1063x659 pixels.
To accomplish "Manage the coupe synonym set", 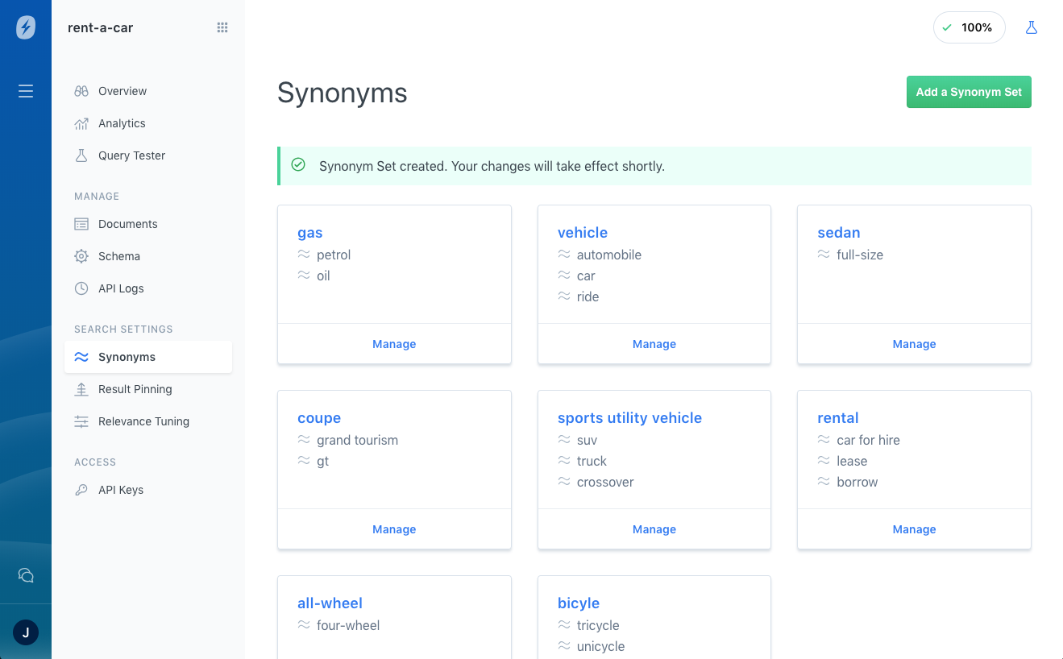I will point(394,529).
